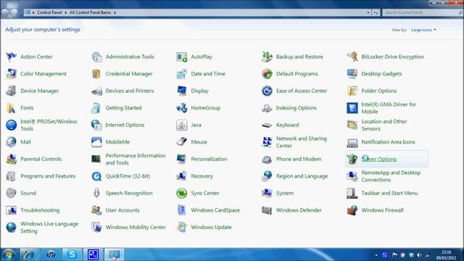Open the Programs and Features link
Screen dimensions: 464x261
[x=48, y=176]
